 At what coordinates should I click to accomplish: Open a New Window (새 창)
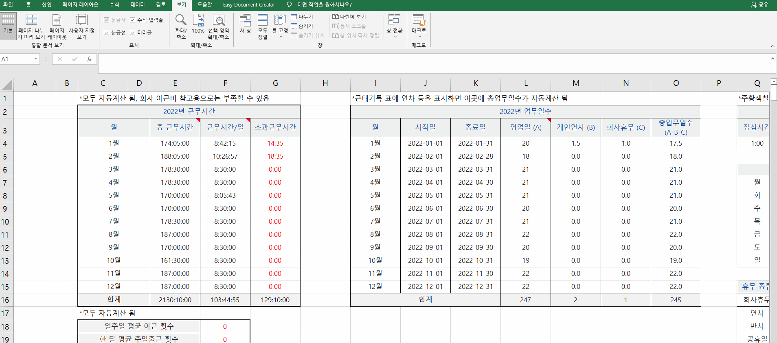(x=245, y=24)
